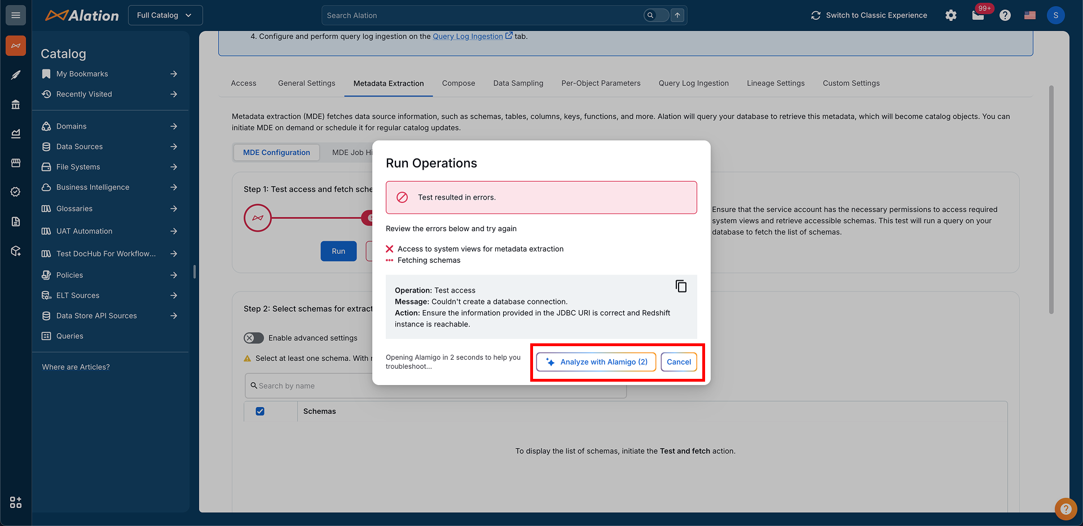Toggle Enable advanced settings switch

(254, 338)
